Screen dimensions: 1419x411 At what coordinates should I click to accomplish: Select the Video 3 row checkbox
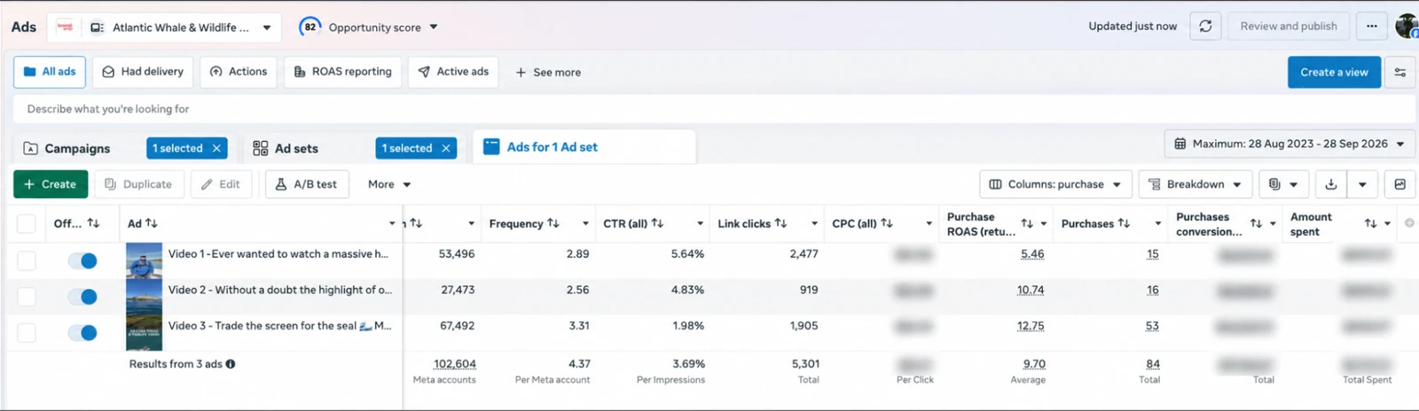coord(27,333)
